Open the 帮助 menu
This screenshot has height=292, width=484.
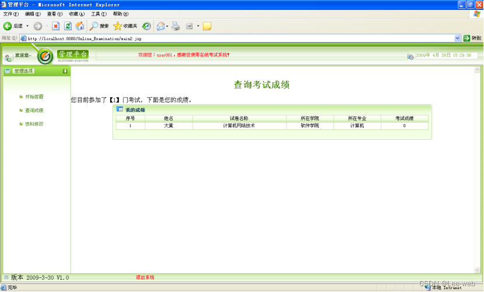pyautogui.click(x=120, y=14)
